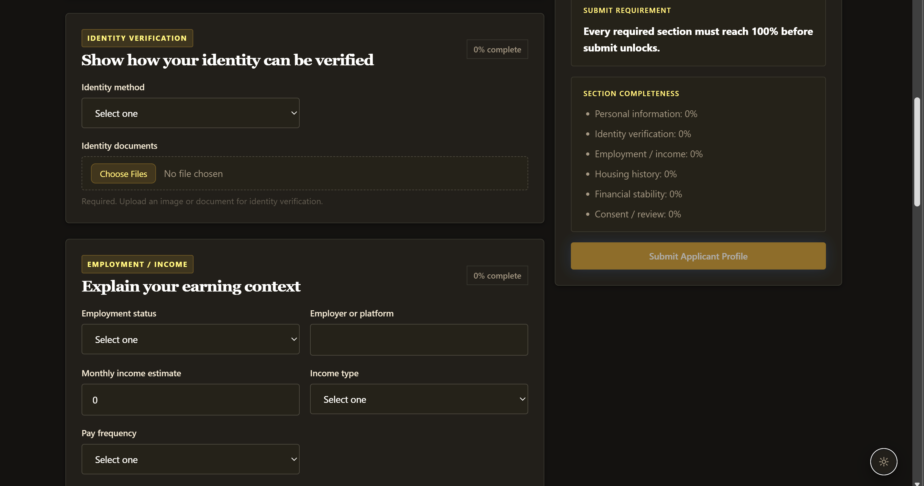
Task: Click Personal information completeness item
Action: point(645,114)
